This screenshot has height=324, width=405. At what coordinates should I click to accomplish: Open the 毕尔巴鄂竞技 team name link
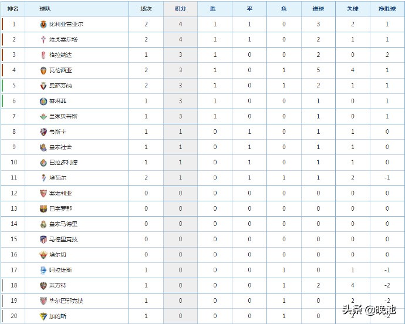point(66,301)
